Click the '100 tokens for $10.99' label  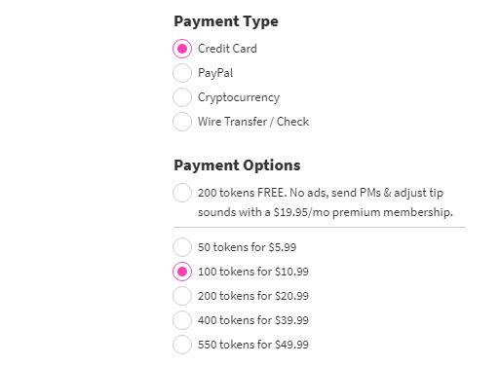tap(253, 272)
